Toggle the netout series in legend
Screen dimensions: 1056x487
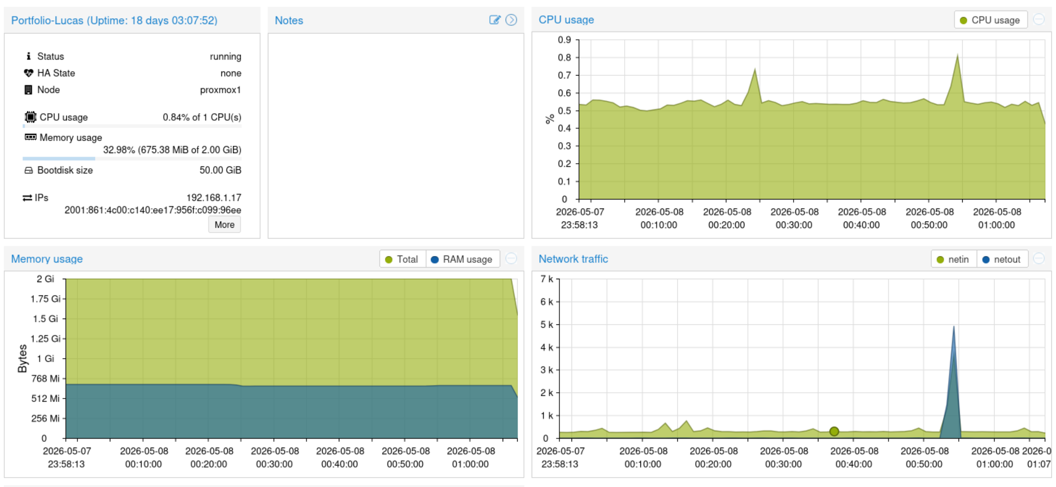coord(1002,259)
